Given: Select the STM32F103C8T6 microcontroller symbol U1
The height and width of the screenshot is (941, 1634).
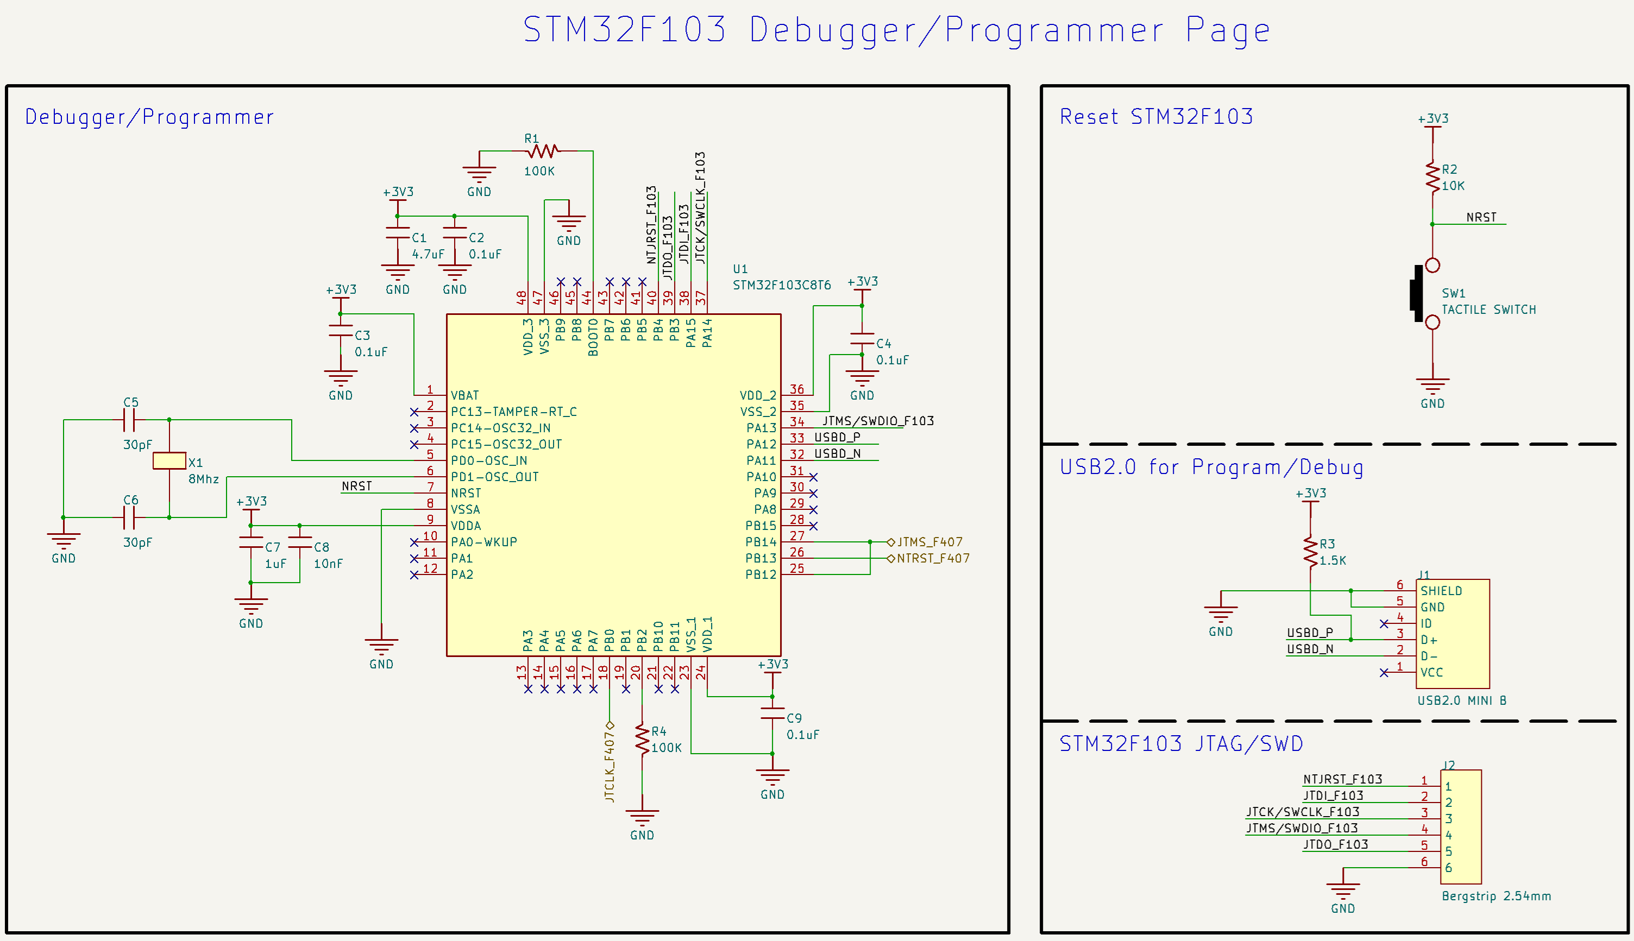Looking at the screenshot, I should (614, 485).
